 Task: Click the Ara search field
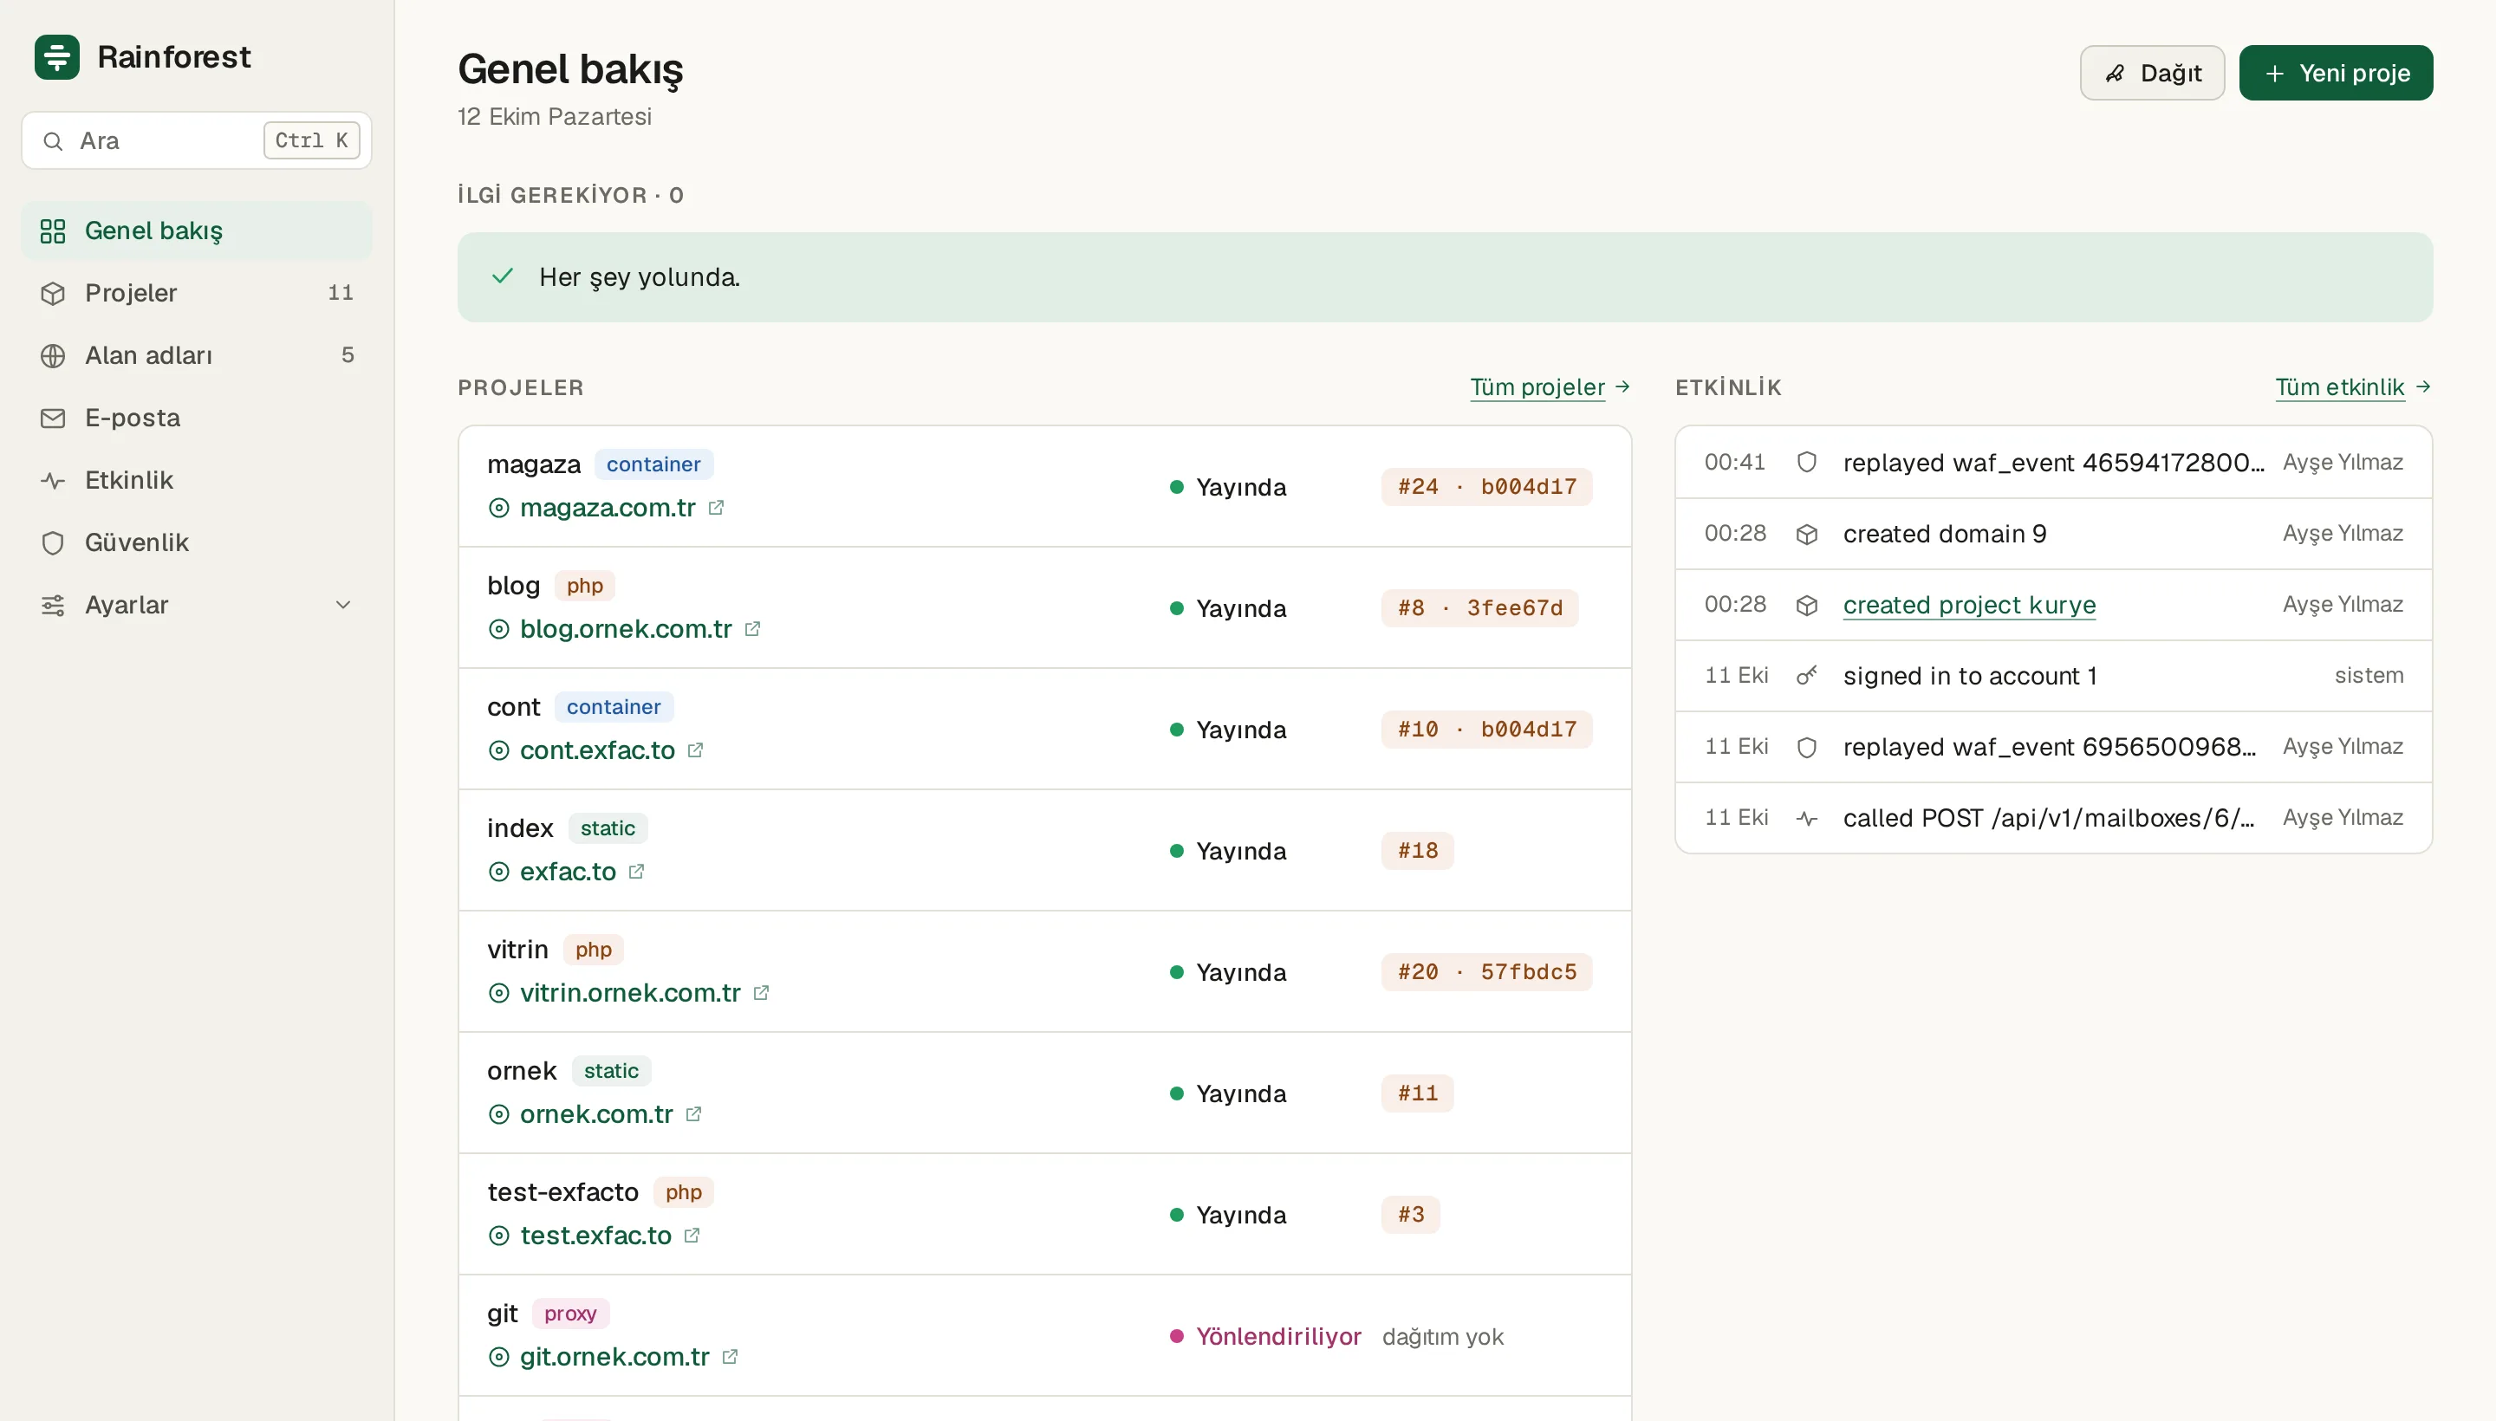[x=196, y=140]
